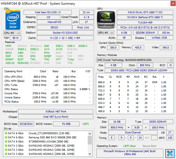Click the NVIDIA GeForce GPU logo
176x159 pixels.
point(106,20)
